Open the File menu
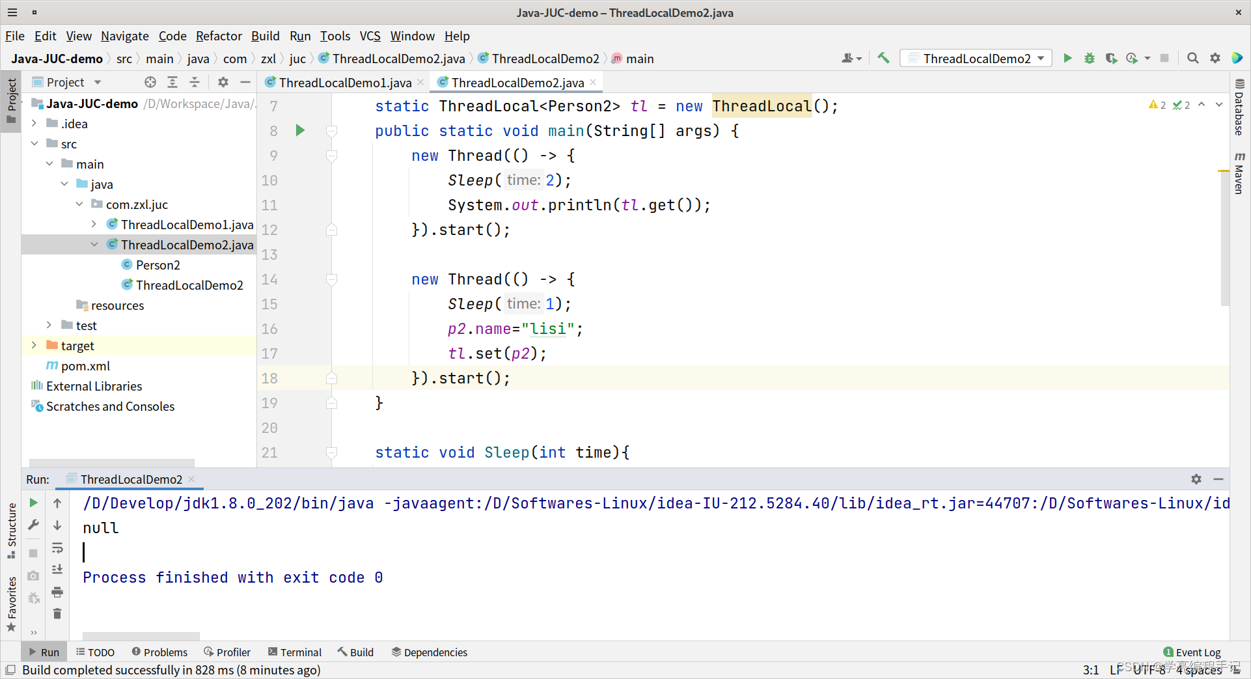1251x679 pixels. coord(14,36)
